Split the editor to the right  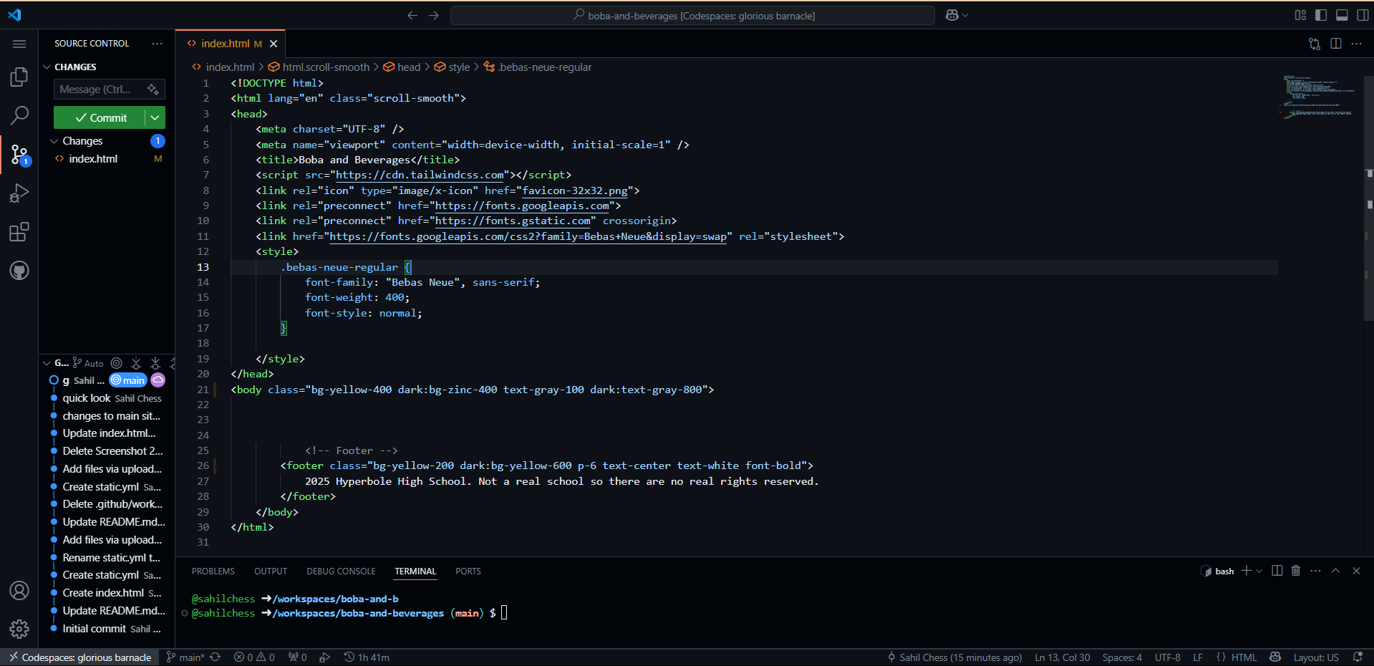[1336, 44]
